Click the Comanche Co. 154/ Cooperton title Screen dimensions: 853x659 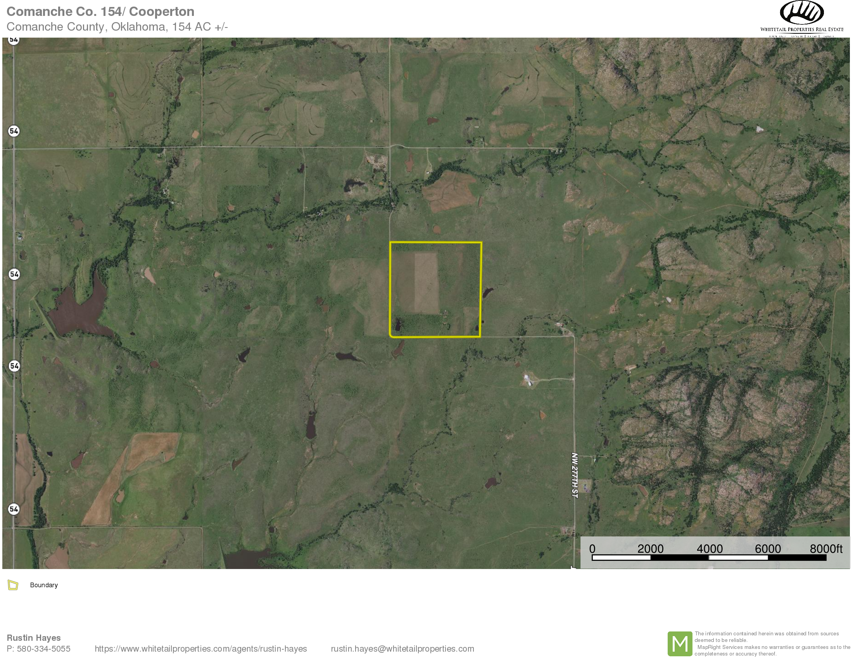point(100,12)
